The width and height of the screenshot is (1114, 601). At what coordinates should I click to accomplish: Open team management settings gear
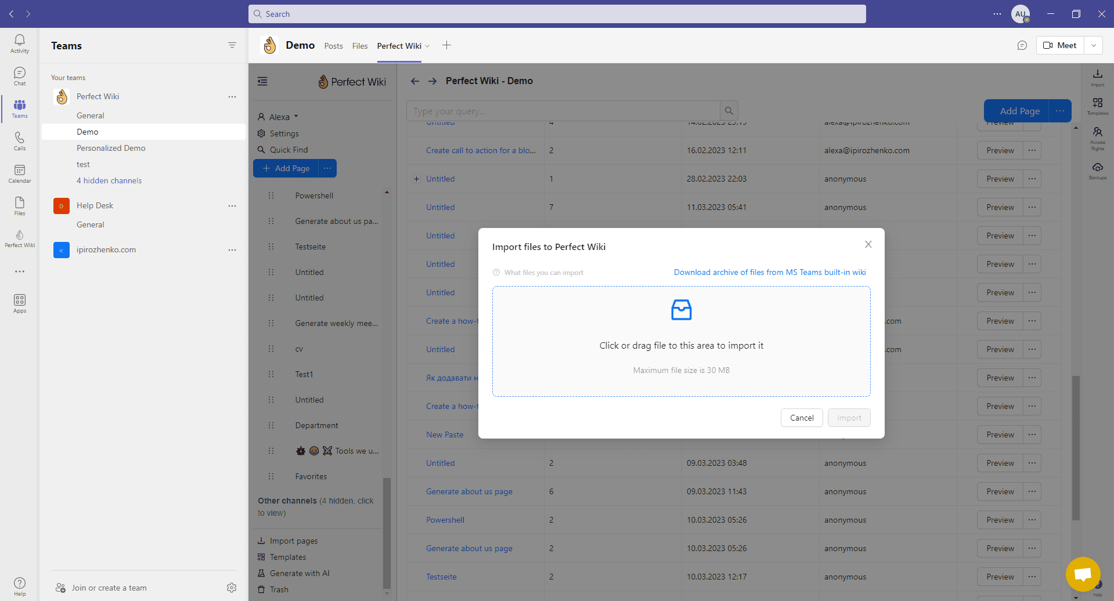(x=232, y=588)
